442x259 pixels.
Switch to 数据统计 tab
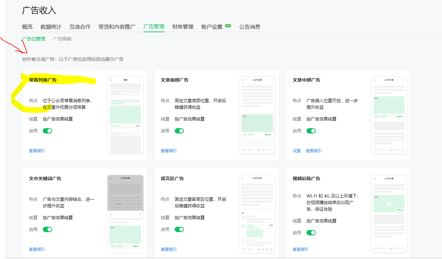click(x=51, y=27)
